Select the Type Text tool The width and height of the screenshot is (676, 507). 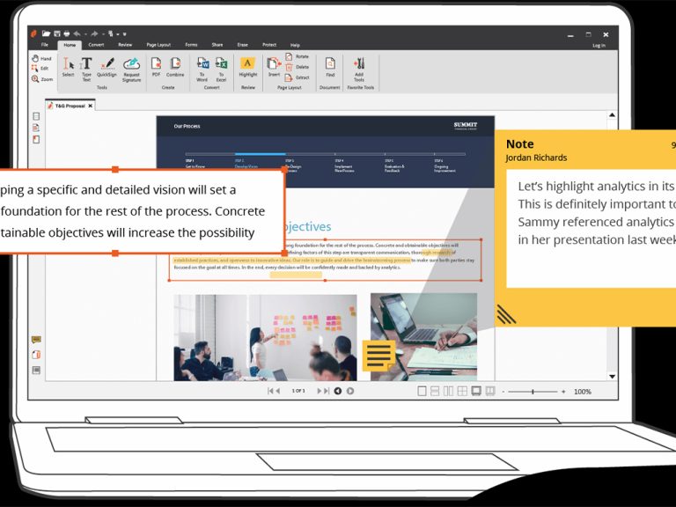[x=86, y=67]
